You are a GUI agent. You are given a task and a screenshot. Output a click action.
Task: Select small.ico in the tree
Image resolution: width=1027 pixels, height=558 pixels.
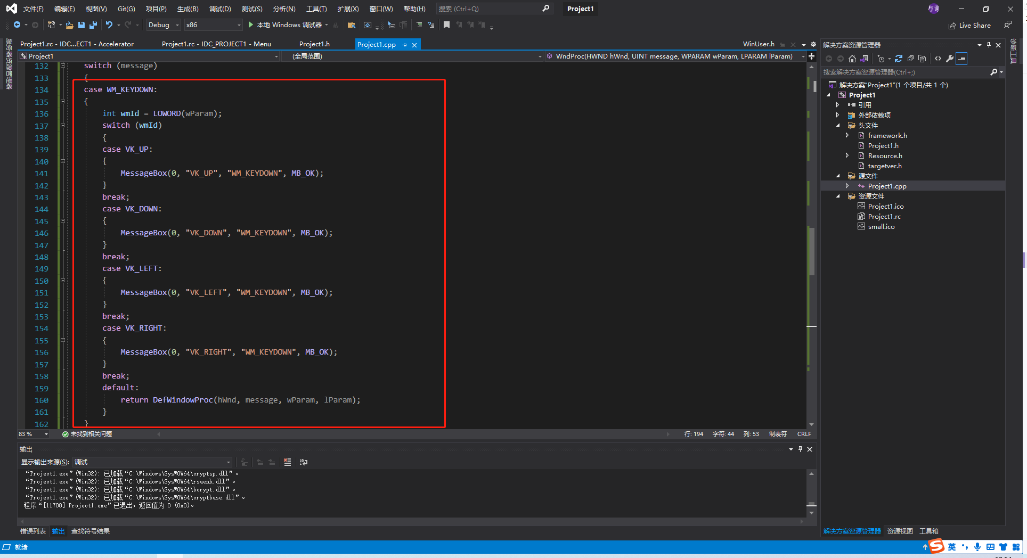881,227
